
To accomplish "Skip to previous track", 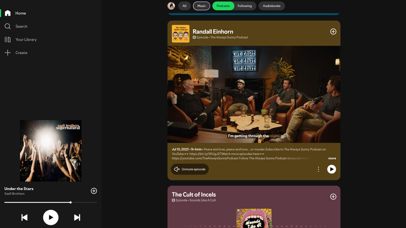I will coord(24,218).
